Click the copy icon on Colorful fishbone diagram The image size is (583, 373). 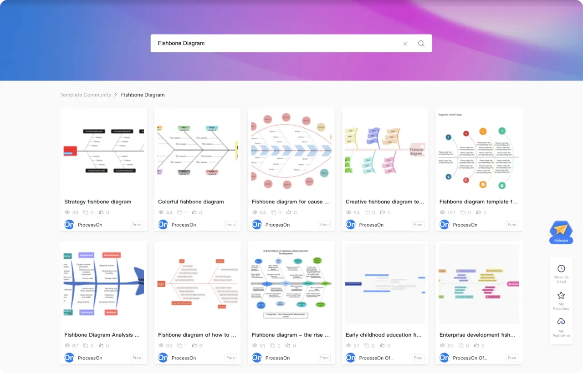coord(179,212)
